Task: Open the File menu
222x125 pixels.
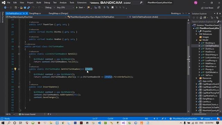Action: click(x=9, y=2)
